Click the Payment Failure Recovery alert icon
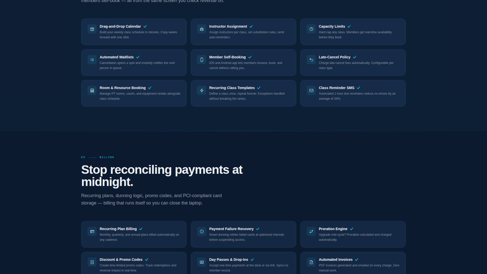Image resolution: width=487 pixels, height=274 pixels. (202, 232)
